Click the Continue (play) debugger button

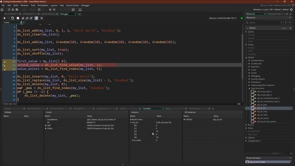[x=5, y=18]
